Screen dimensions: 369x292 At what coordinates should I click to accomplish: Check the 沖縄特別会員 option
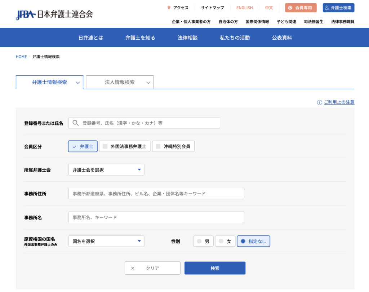point(158,146)
